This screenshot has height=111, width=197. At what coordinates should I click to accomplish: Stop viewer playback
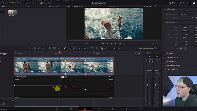[x=111, y=44]
